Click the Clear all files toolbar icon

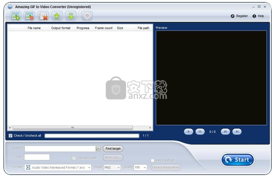pyautogui.click(x=43, y=16)
